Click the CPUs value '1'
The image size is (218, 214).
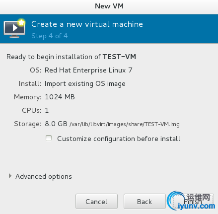click(x=47, y=110)
